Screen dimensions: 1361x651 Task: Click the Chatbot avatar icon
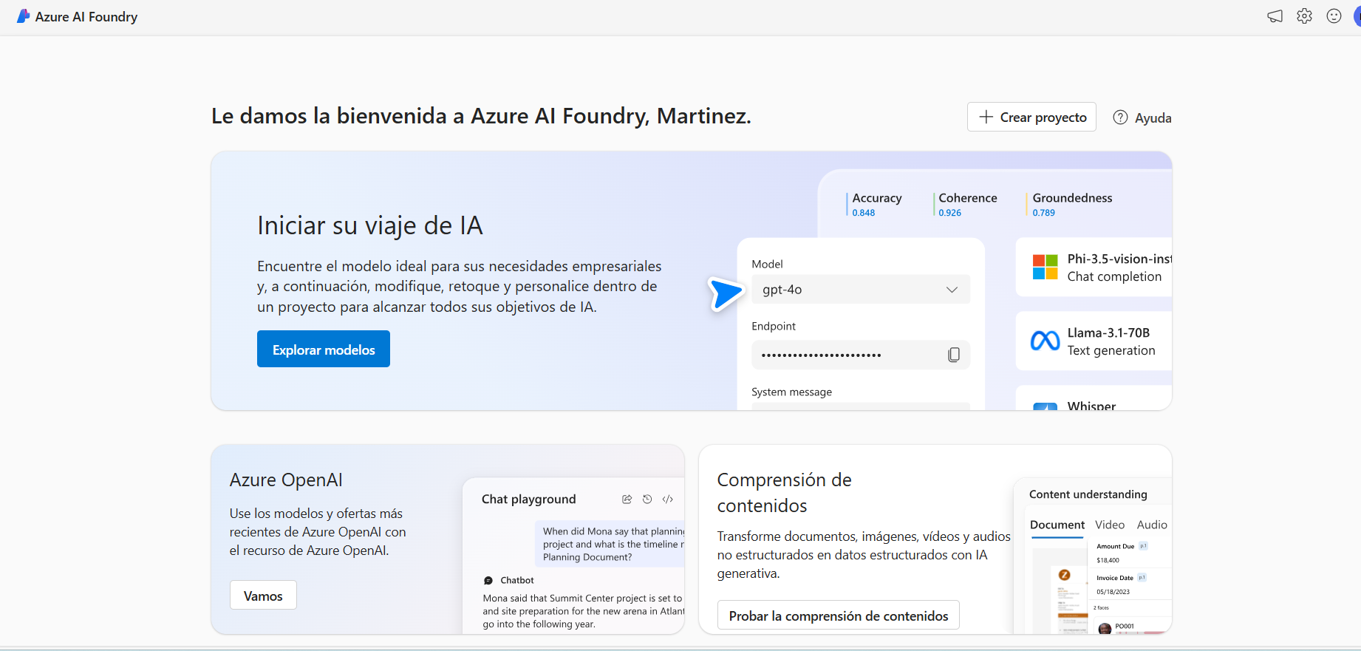click(488, 581)
